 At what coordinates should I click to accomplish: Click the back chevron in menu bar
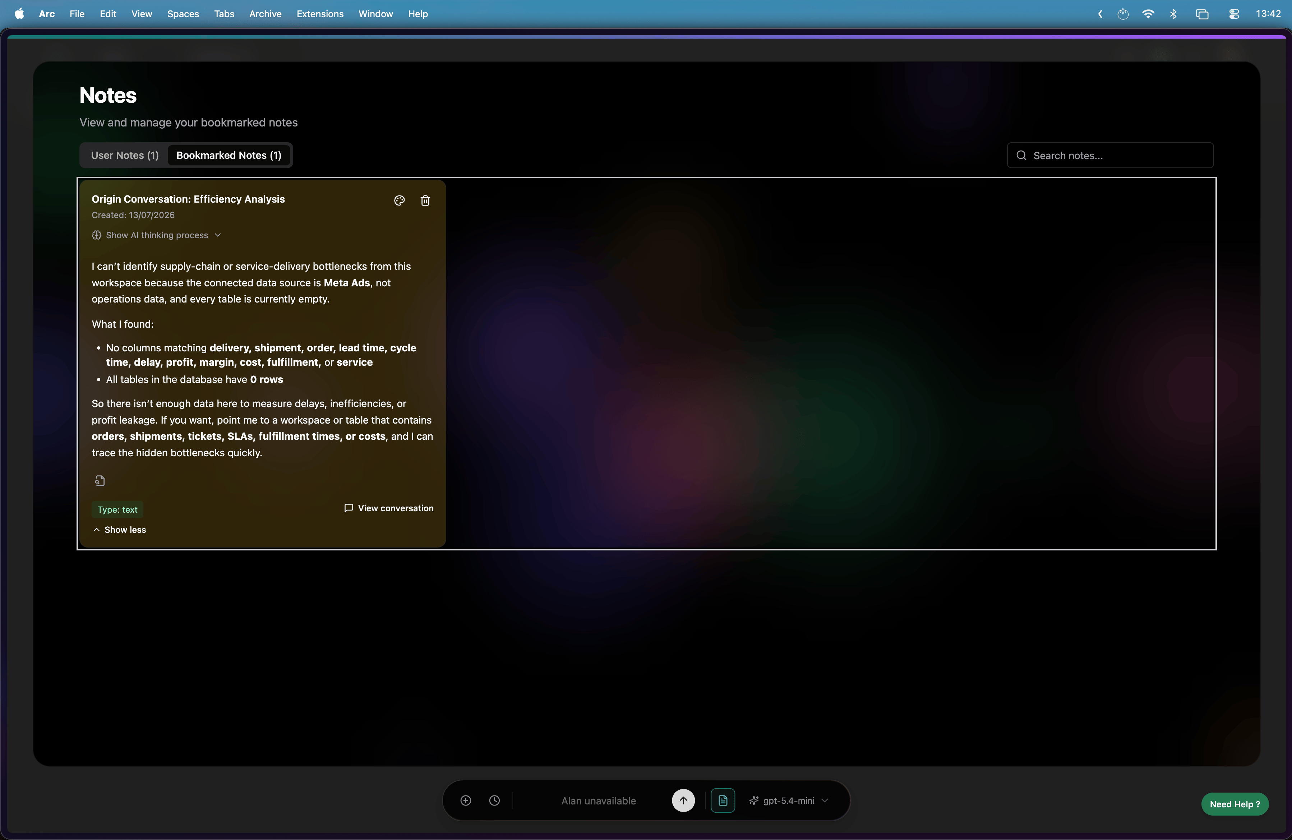click(1100, 14)
